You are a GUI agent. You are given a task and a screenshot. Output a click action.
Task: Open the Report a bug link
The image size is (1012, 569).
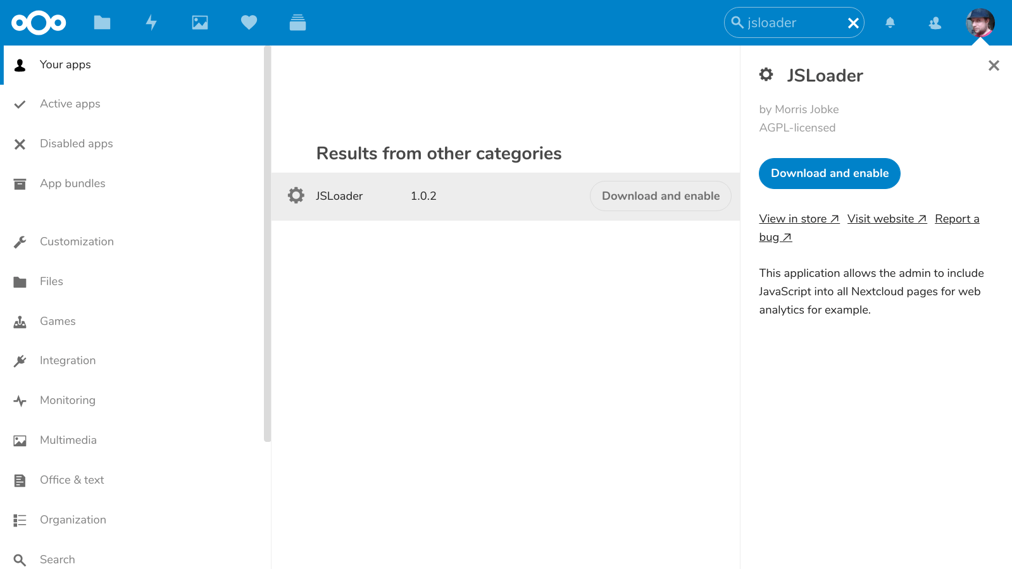pyautogui.click(x=957, y=219)
